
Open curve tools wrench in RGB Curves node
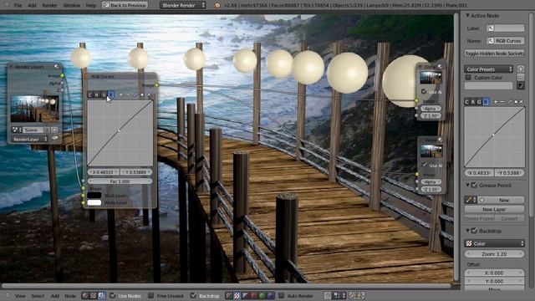135,94
